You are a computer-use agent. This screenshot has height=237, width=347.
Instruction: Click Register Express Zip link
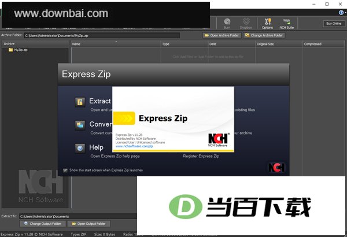(x=201, y=156)
